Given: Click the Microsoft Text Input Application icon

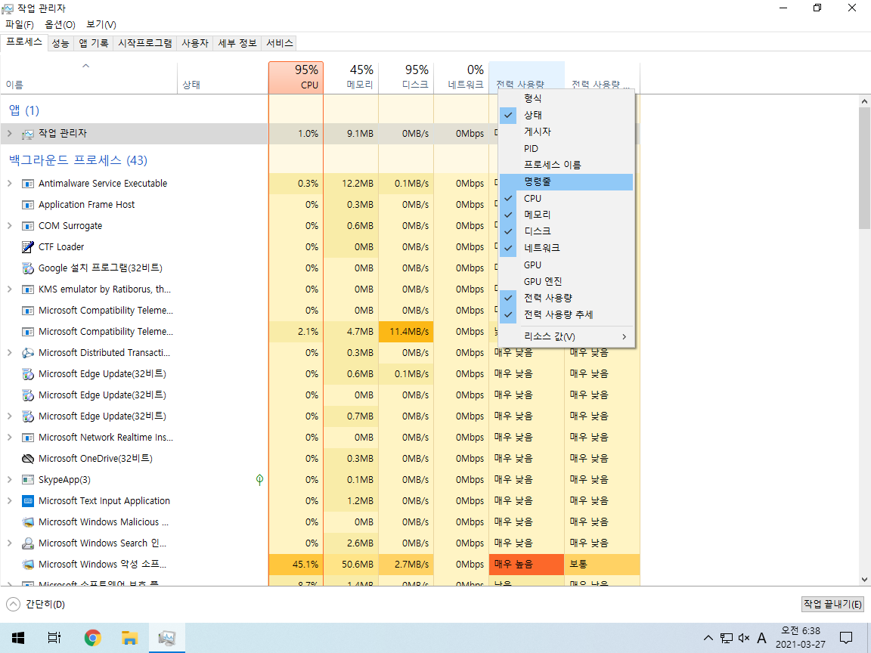Looking at the screenshot, I should coord(28,501).
